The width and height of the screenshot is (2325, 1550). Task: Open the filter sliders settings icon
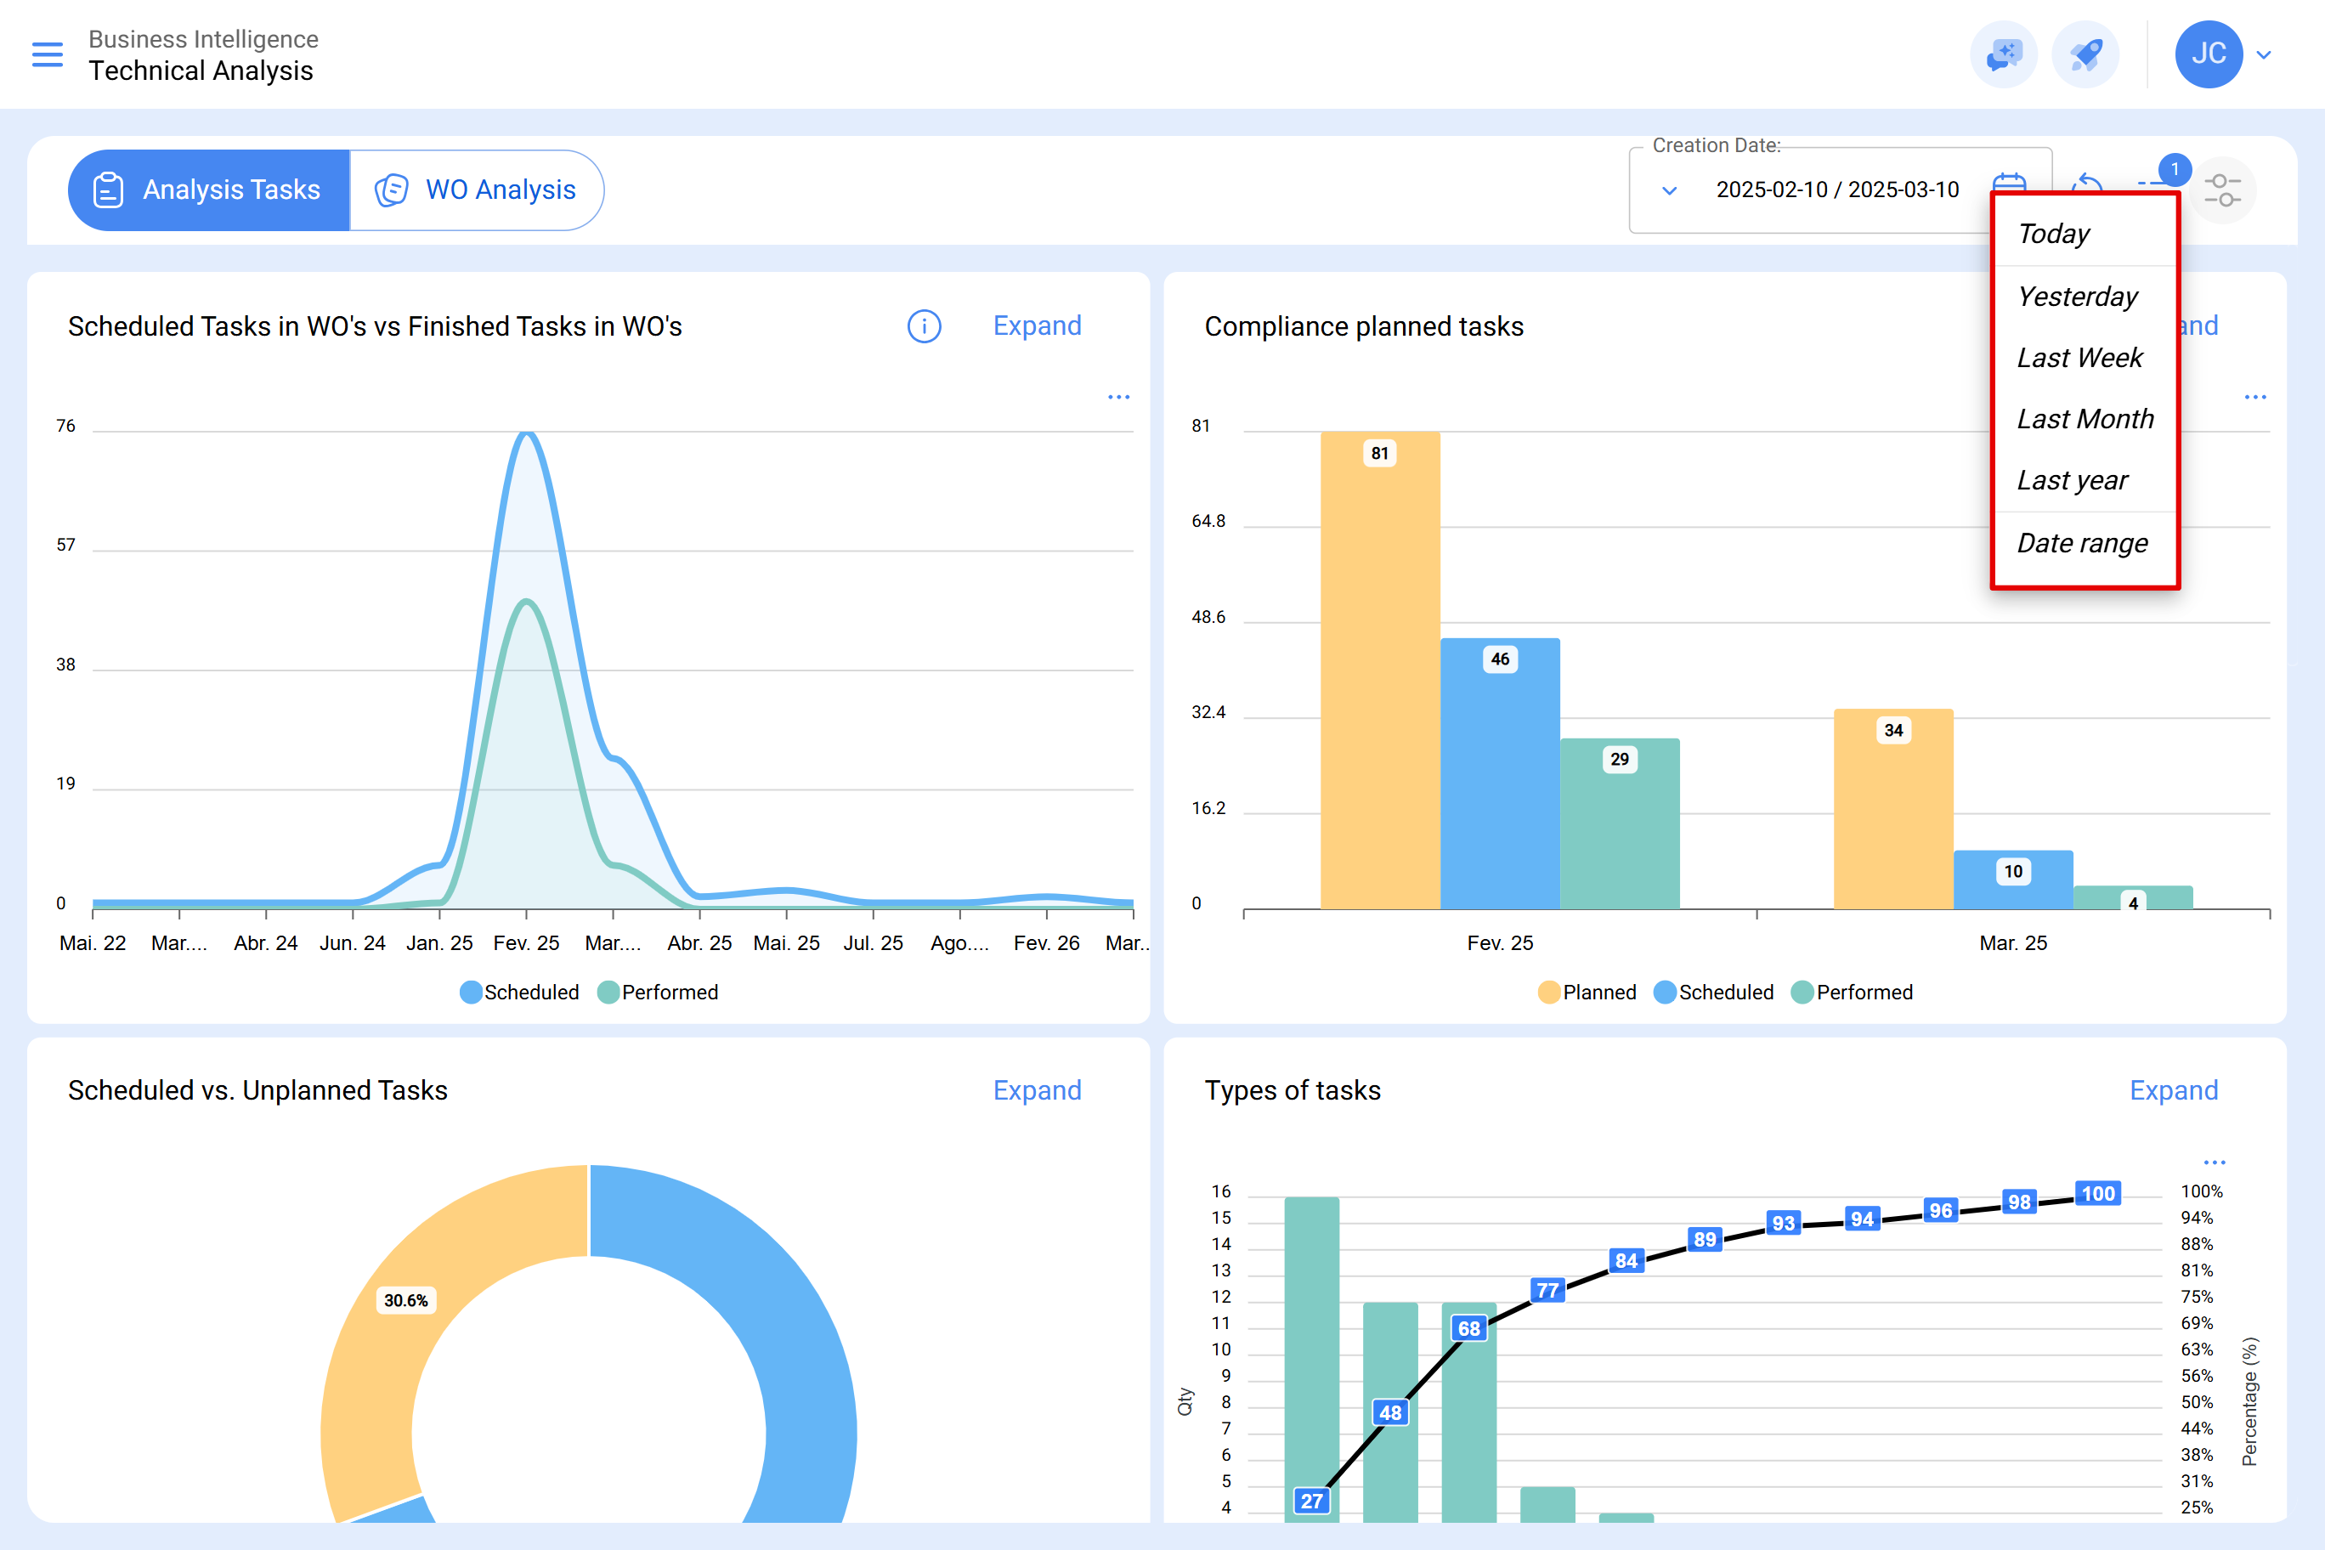(2222, 190)
